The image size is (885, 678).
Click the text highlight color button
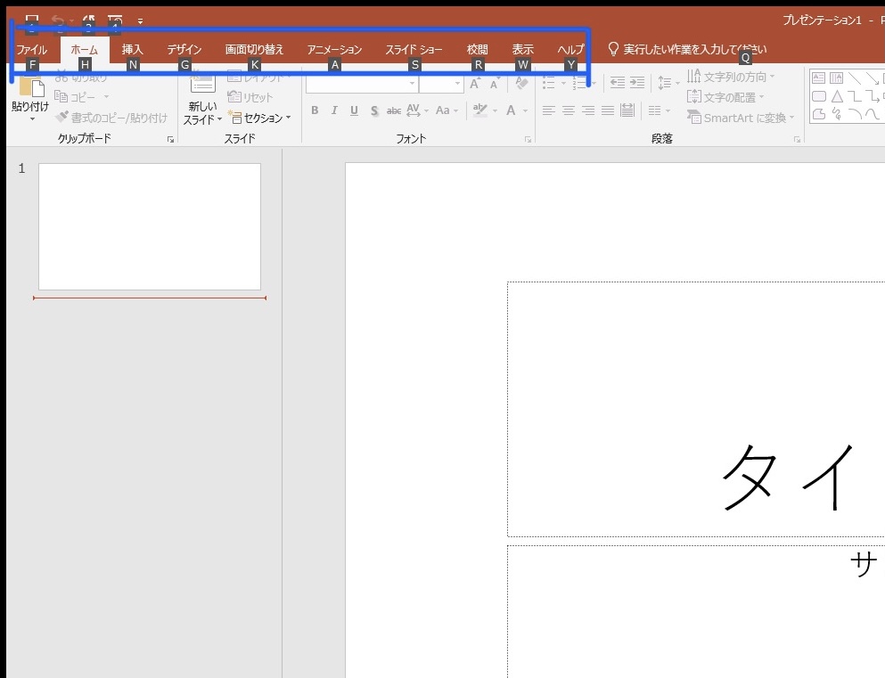point(480,110)
